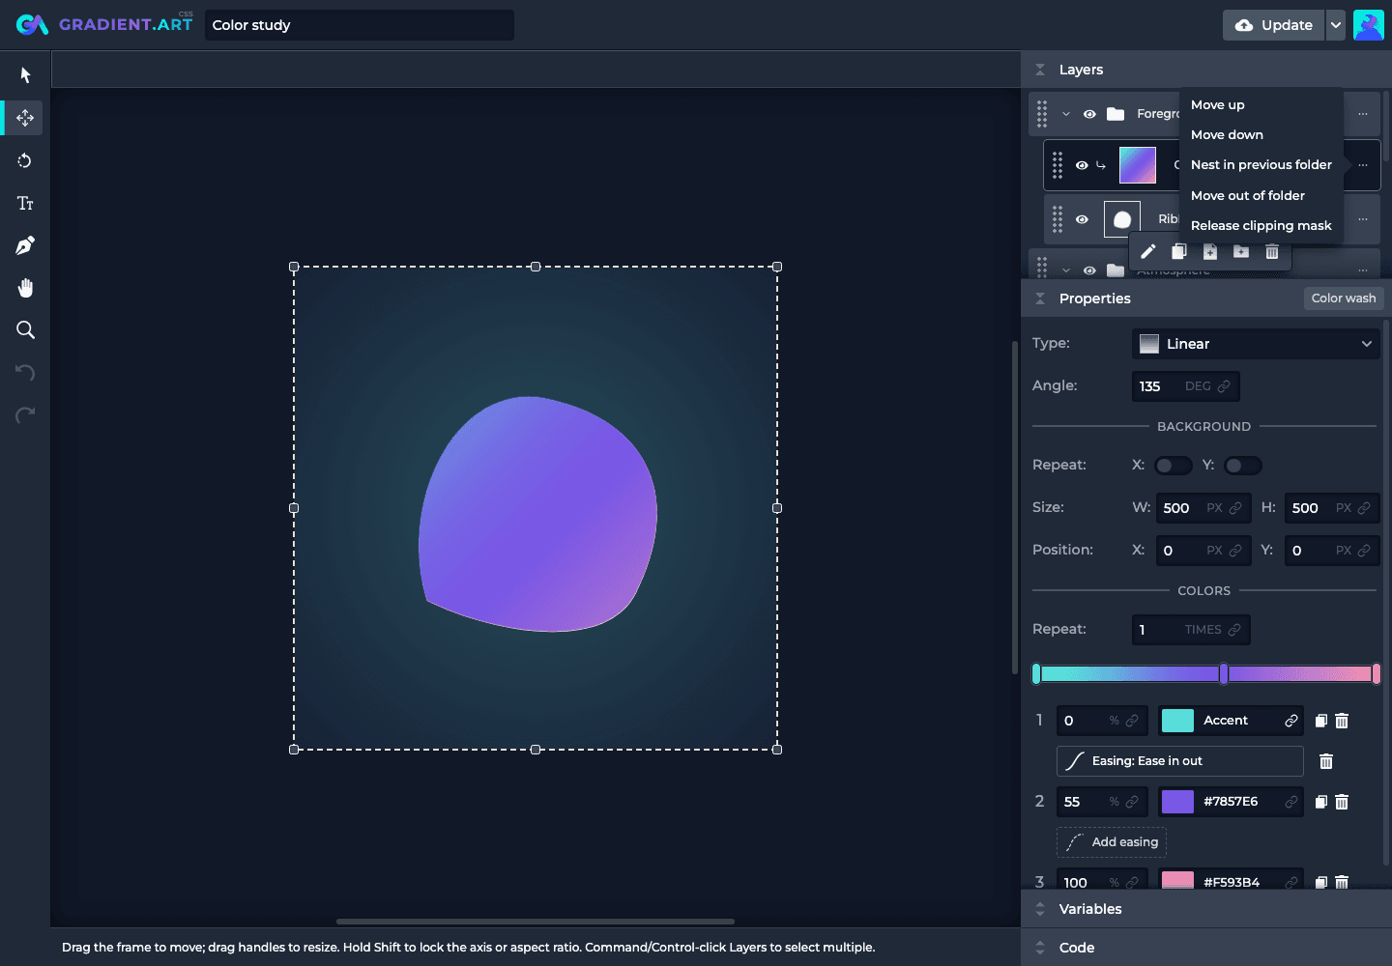This screenshot has height=966, width=1392.
Task: Collapse the Layers panel
Action: [1040, 70]
